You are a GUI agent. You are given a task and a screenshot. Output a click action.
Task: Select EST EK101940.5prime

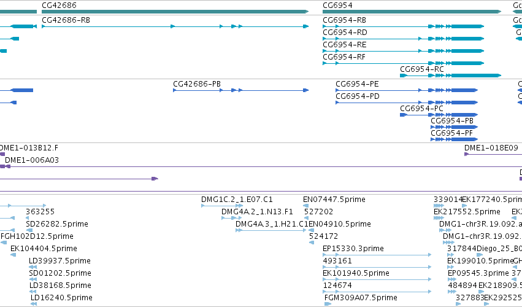356,273
